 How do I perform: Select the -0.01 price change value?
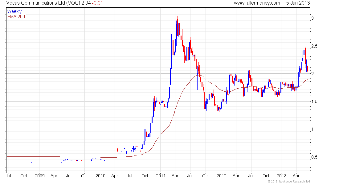[97, 3]
